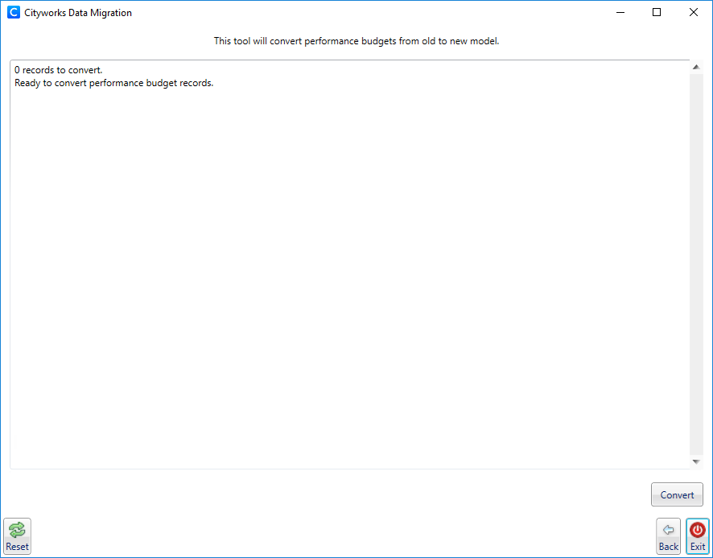Click the 'Reset' text label
The height and width of the screenshot is (558, 713).
[17, 547]
